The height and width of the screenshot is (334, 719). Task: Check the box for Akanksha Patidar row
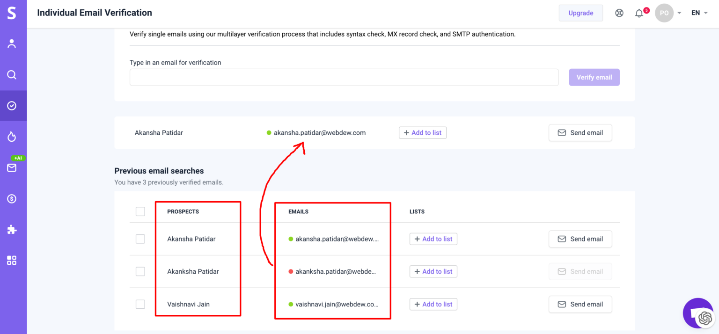click(140, 271)
